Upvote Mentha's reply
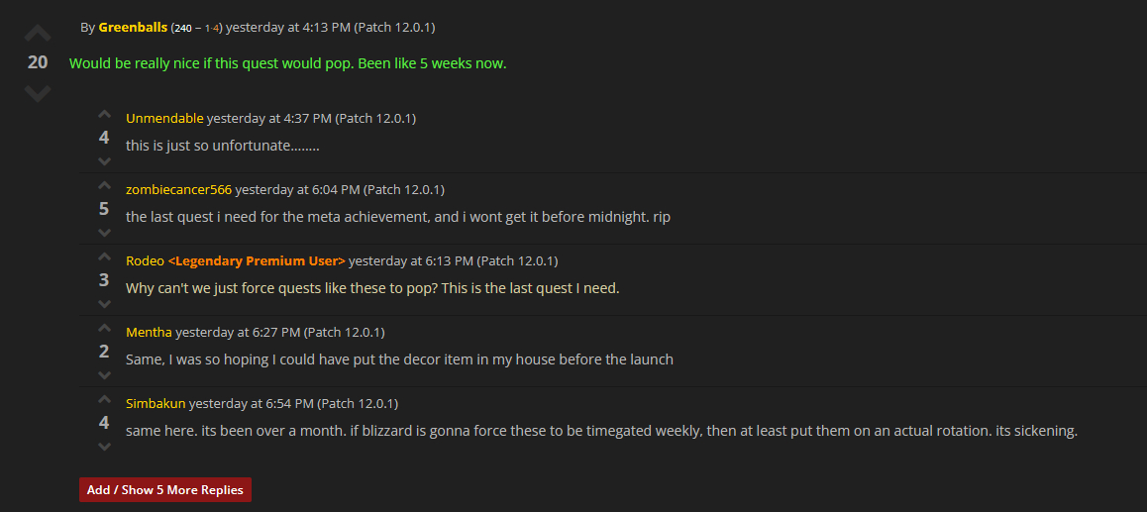The width and height of the screenshot is (1147, 512). click(x=104, y=329)
